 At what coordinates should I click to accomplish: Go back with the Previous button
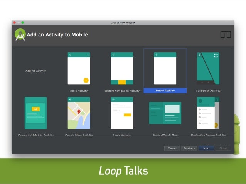pos(189,148)
